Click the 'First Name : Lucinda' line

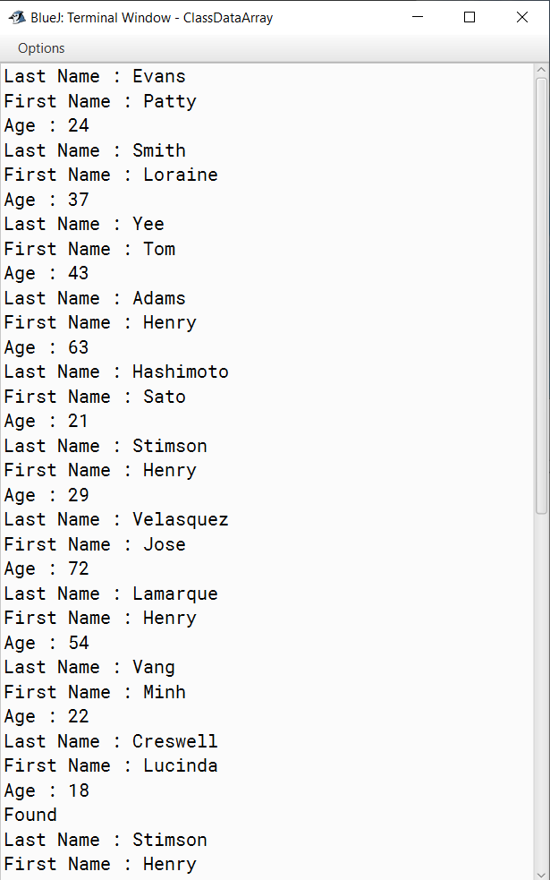click(111, 766)
